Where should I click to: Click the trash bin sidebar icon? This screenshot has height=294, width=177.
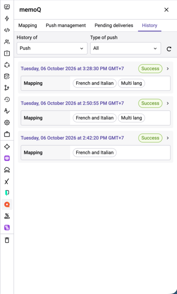[7, 240]
